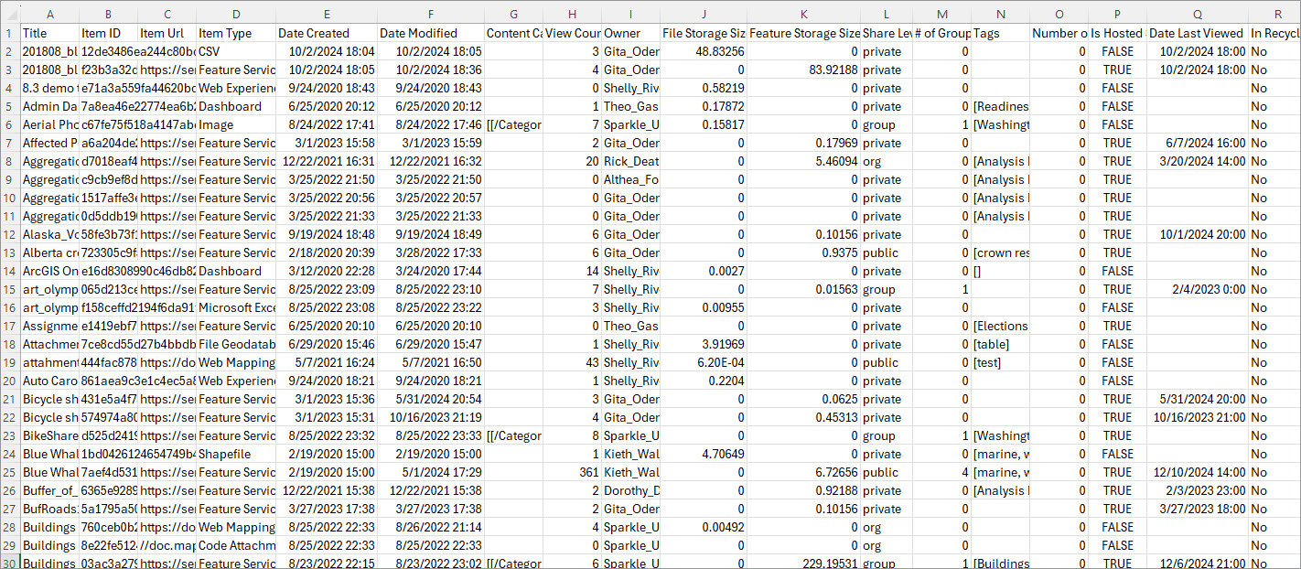Viewport: 1301px width, 569px height.
Task: Click the "Tags" header cell
Action: coord(1000,33)
